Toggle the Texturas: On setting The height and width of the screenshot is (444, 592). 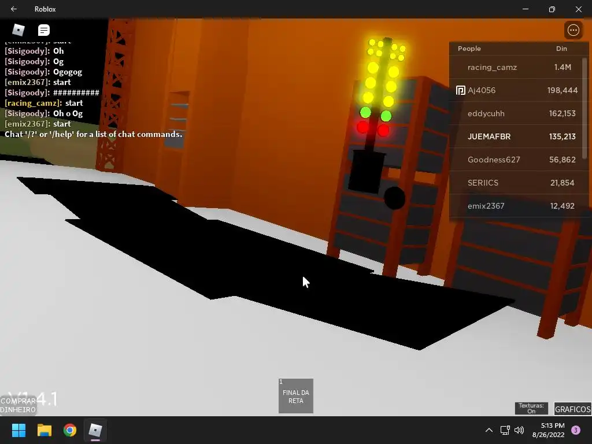point(531,408)
